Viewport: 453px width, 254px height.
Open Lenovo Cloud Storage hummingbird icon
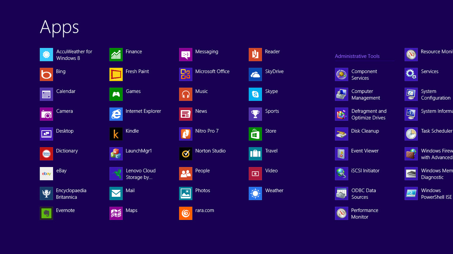click(116, 174)
